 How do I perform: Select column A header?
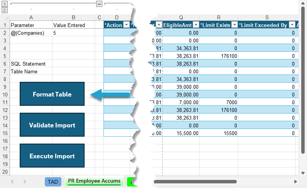31,18
